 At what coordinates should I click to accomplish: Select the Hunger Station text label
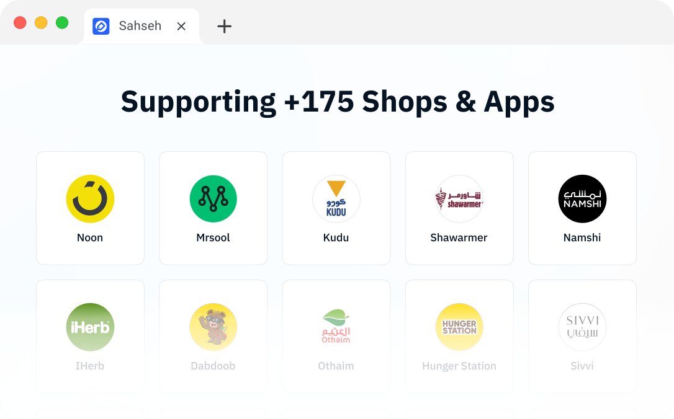pos(459,366)
